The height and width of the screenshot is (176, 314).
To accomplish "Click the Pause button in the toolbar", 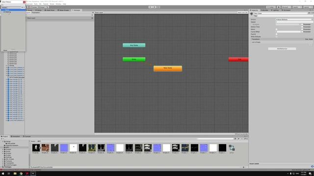I will point(154,7).
